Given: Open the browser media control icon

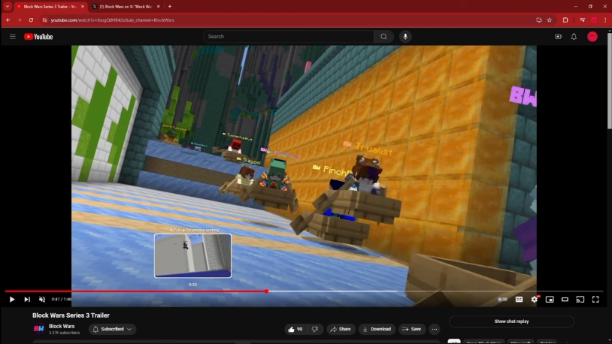Looking at the screenshot, I should tap(583, 20).
